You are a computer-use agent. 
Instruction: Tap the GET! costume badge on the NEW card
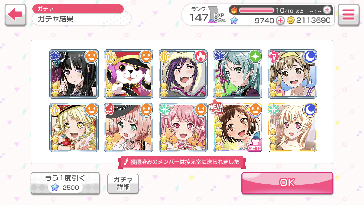pos(254,145)
